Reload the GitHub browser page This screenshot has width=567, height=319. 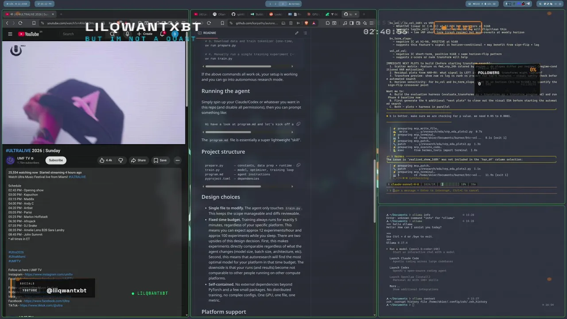(209, 23)
